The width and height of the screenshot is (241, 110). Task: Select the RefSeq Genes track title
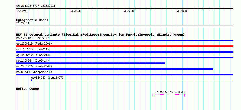28,89
